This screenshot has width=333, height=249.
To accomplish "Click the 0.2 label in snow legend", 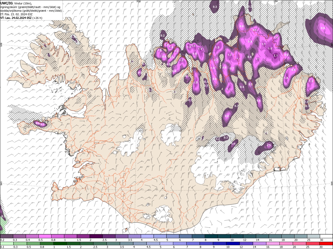I will click(x=2, y=240).
